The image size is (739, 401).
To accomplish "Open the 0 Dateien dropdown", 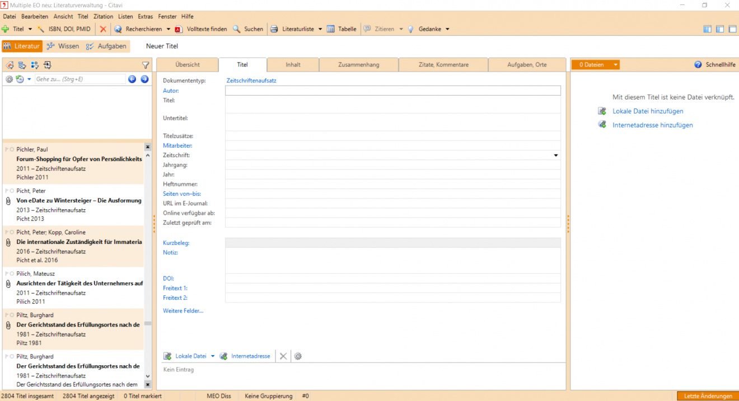I will tap(616, 65).
